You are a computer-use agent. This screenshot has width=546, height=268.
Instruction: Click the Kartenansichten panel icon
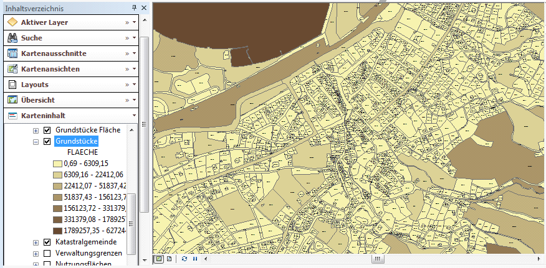(12, 69)
